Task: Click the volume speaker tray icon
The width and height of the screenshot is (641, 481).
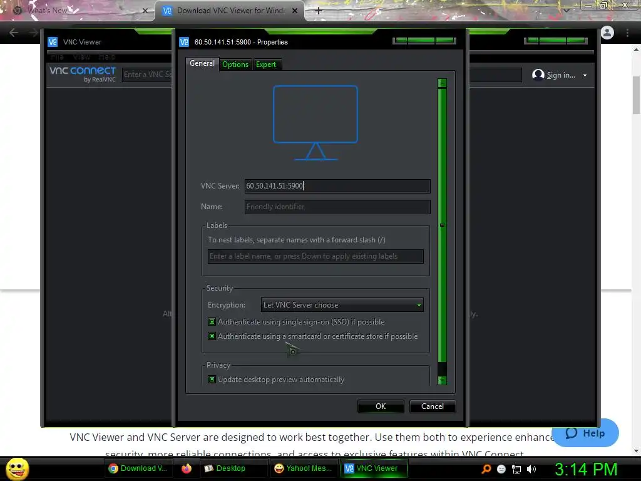Action: click(531, 469)
